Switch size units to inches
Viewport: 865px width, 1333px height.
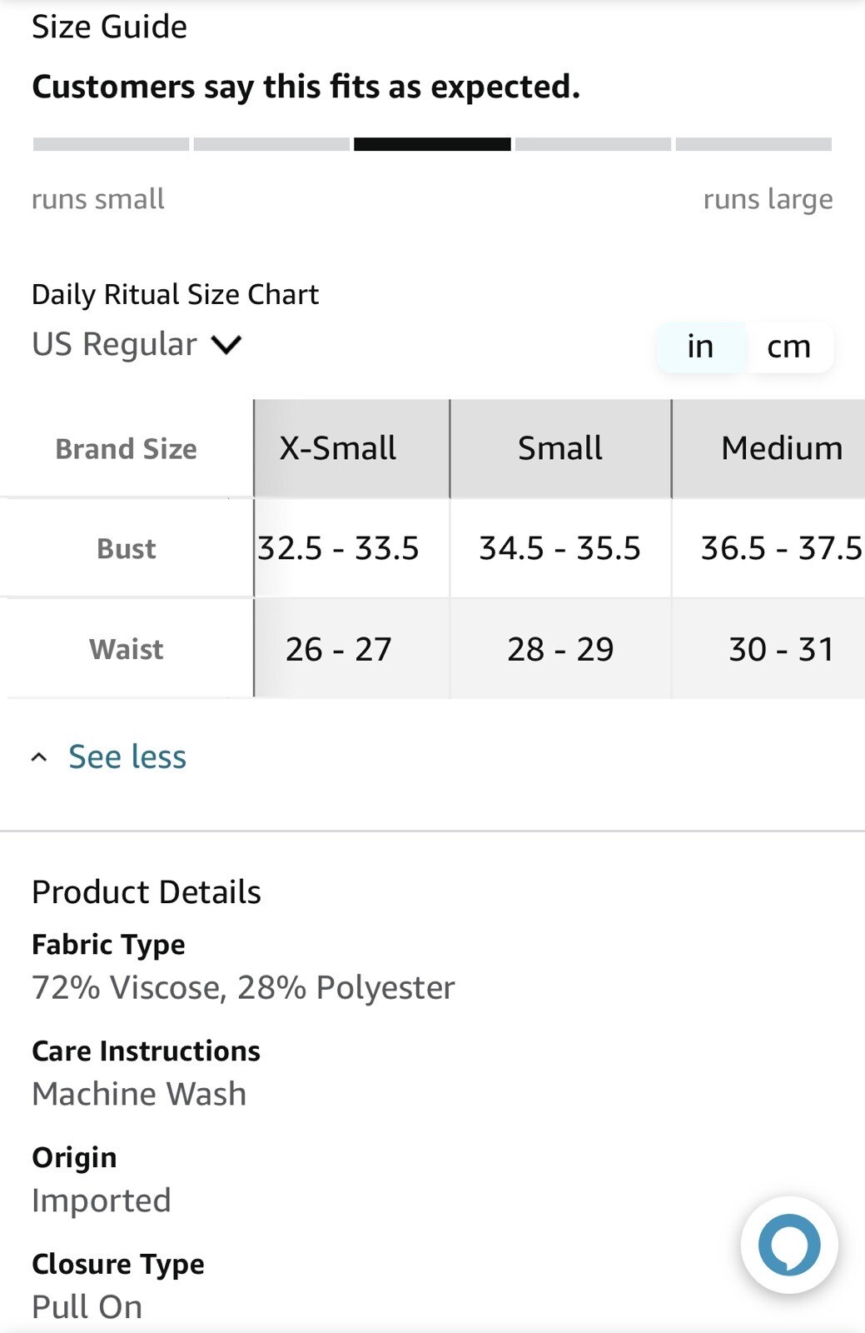point(700,347)
